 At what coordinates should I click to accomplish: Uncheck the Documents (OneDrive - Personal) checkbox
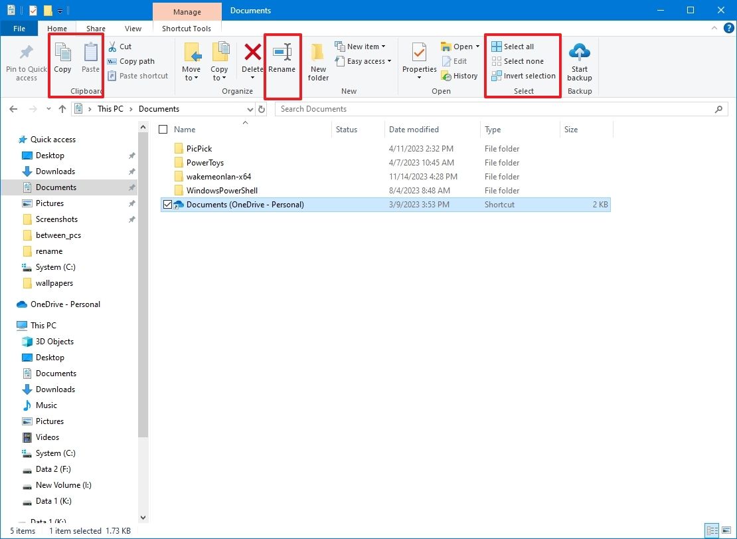coord(167,204)
